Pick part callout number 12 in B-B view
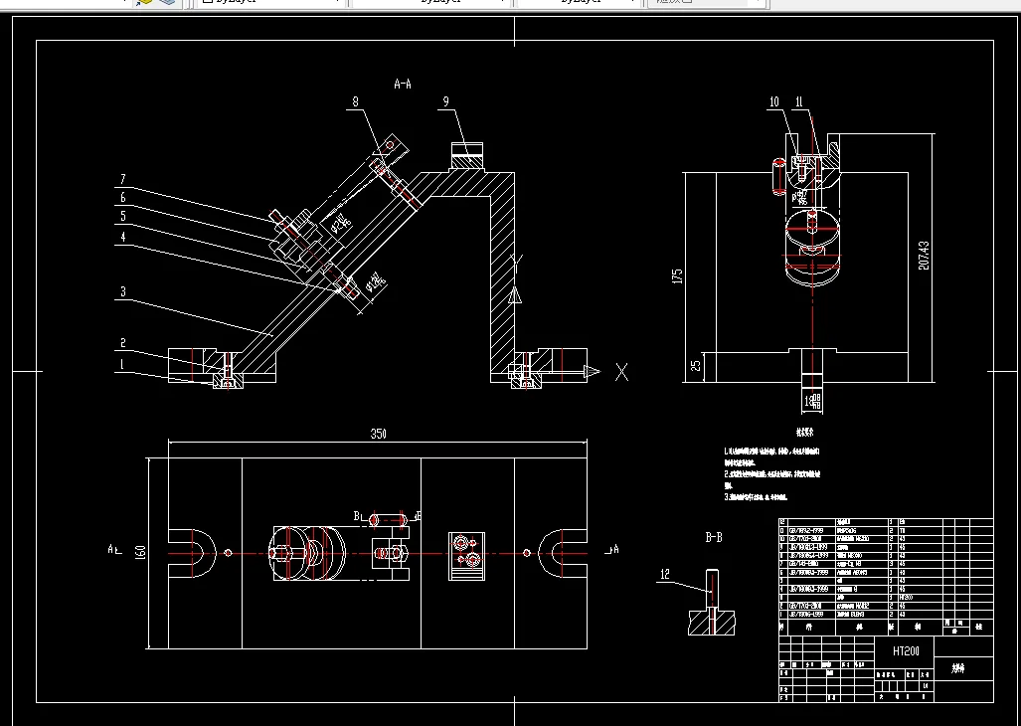The height and width of the screenshot is (726, 1021). (665, 574)
